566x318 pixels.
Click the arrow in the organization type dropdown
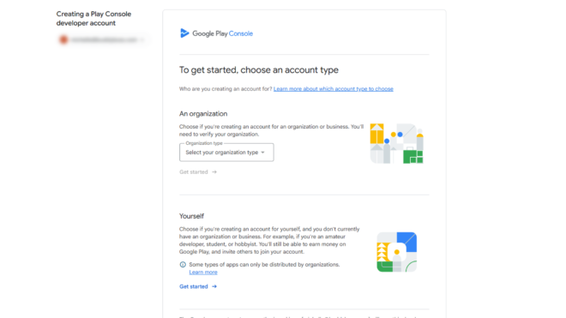[262, 153]
